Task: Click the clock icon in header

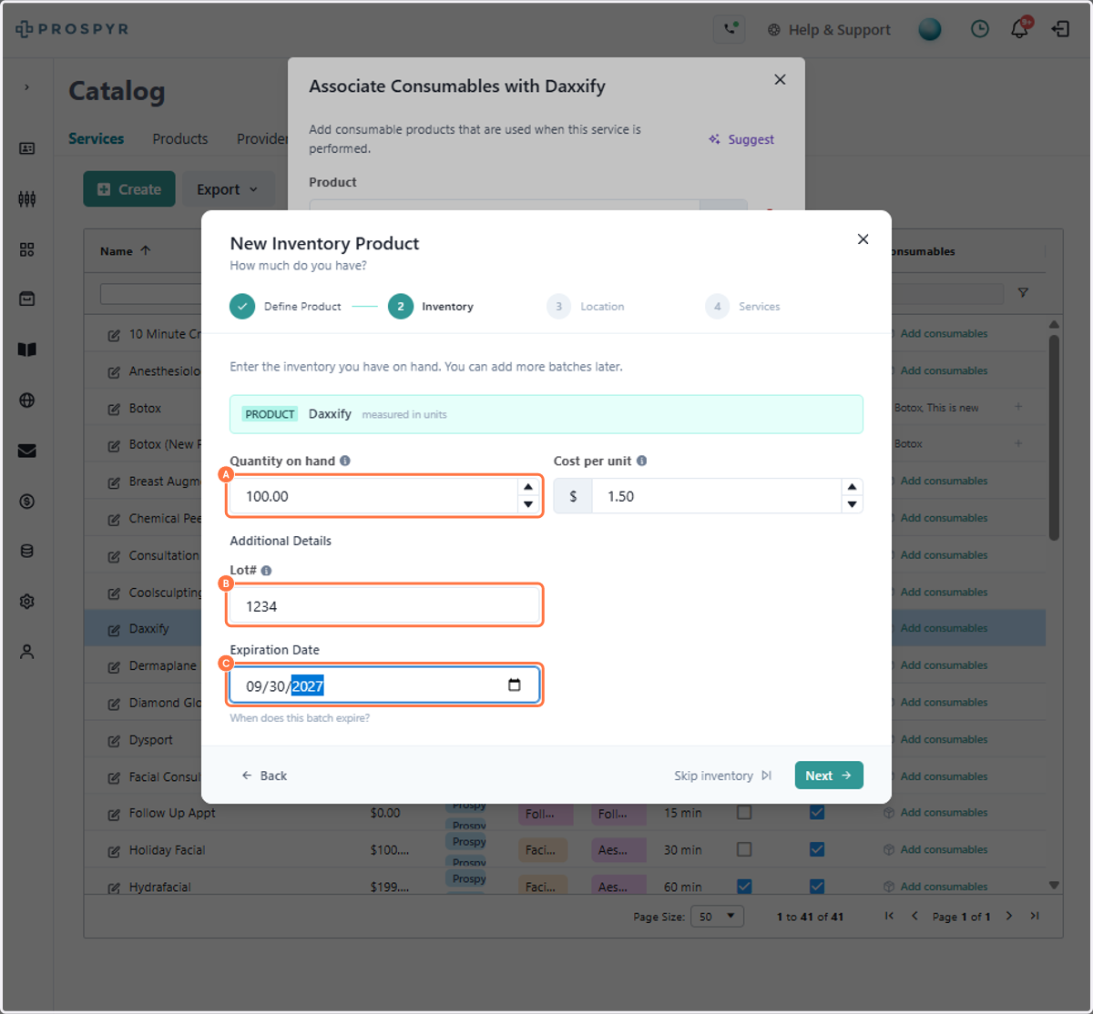Action: point(980,29)
